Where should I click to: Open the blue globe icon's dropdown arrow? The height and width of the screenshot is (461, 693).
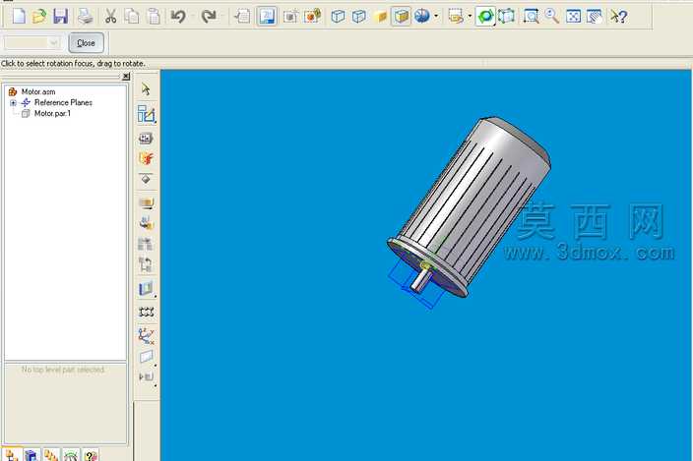(x=437, y=17)
